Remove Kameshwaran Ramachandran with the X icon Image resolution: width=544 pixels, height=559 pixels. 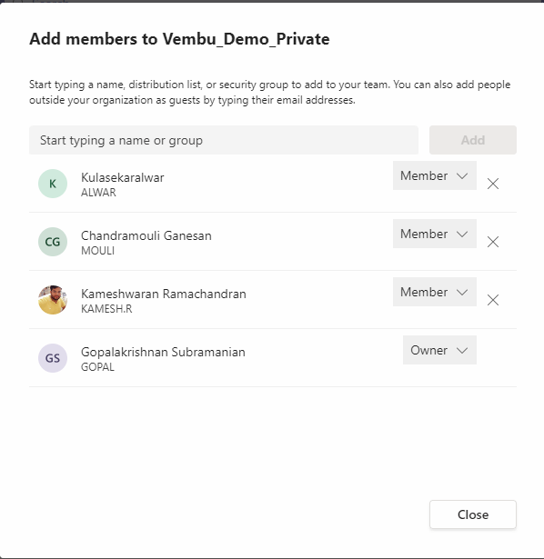tap(493, 300)
